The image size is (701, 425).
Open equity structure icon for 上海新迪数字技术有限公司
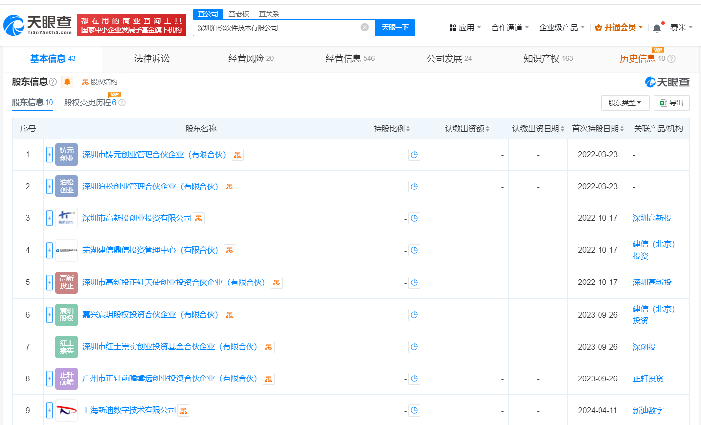(183, 410)
